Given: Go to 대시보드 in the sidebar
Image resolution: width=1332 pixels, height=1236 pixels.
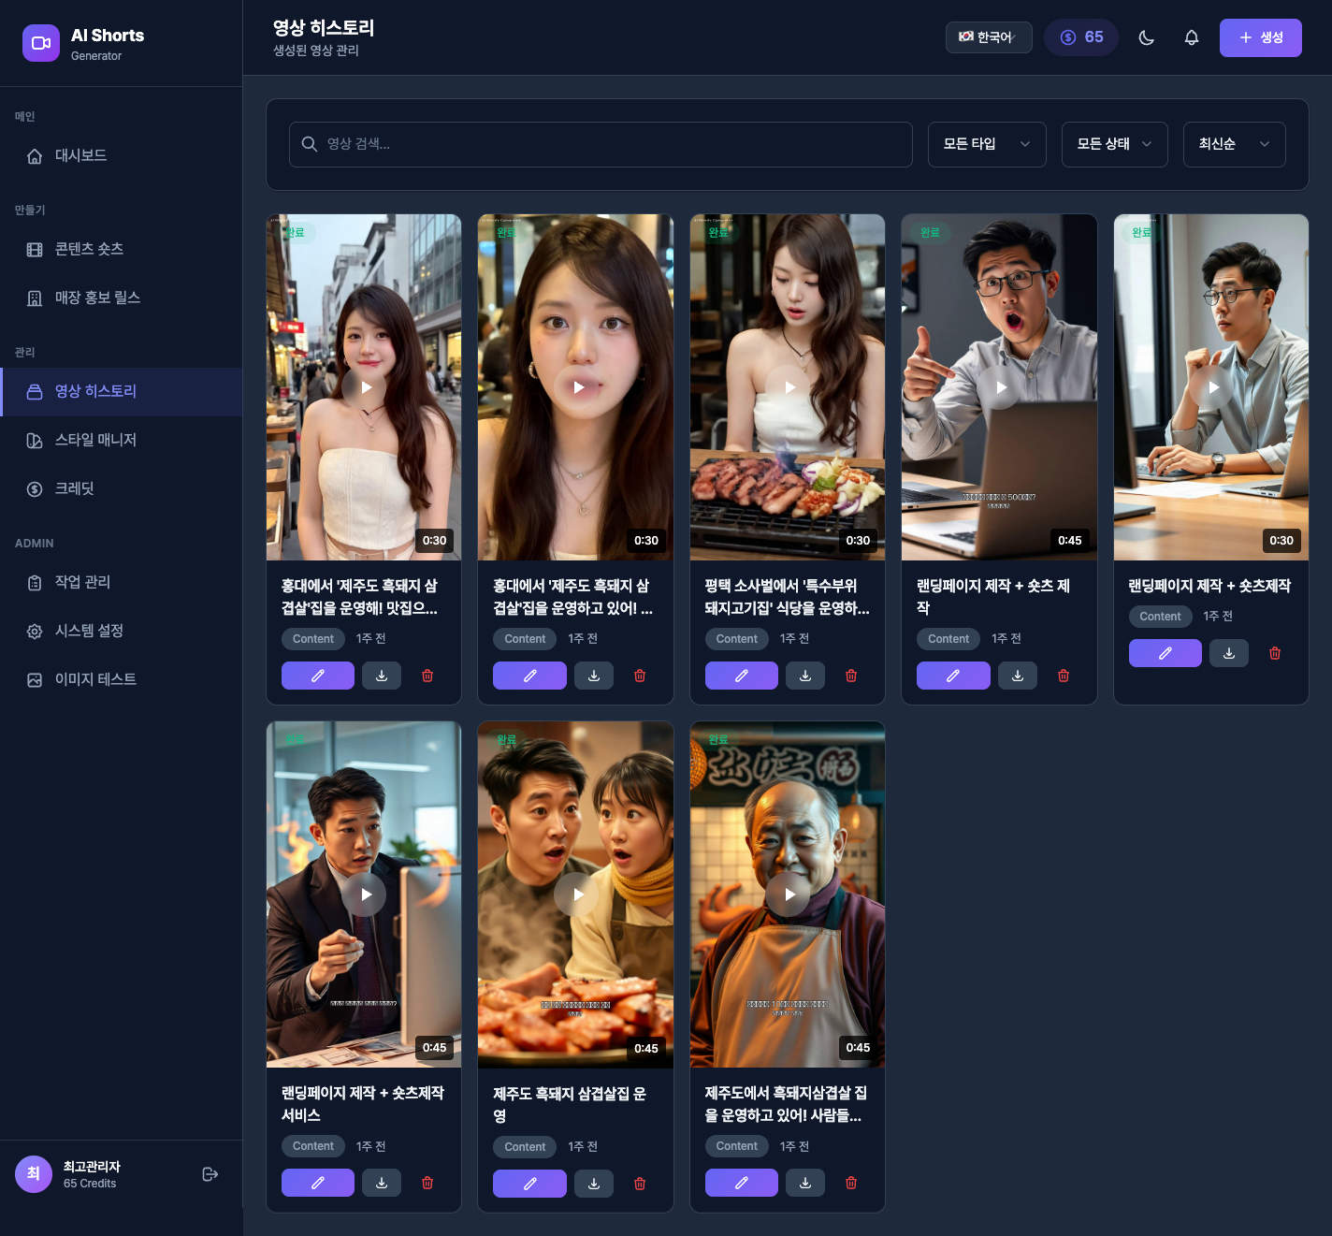Looking at the screenshot, I should (80, 155).
